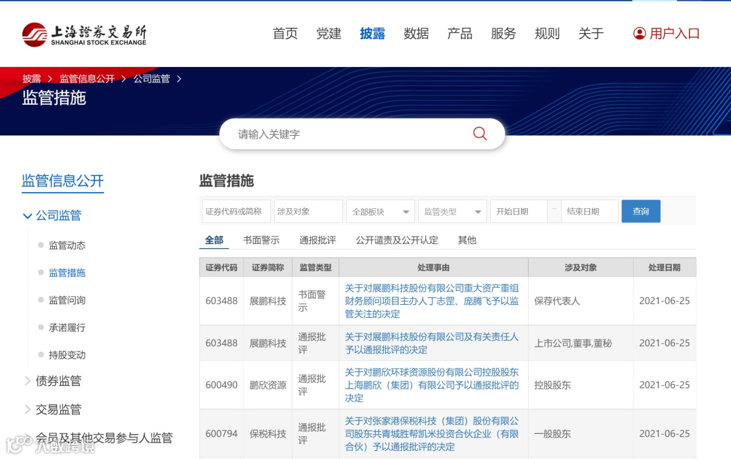Open 承诺履行 in the sidebar
731x459 pixels.
67,328
